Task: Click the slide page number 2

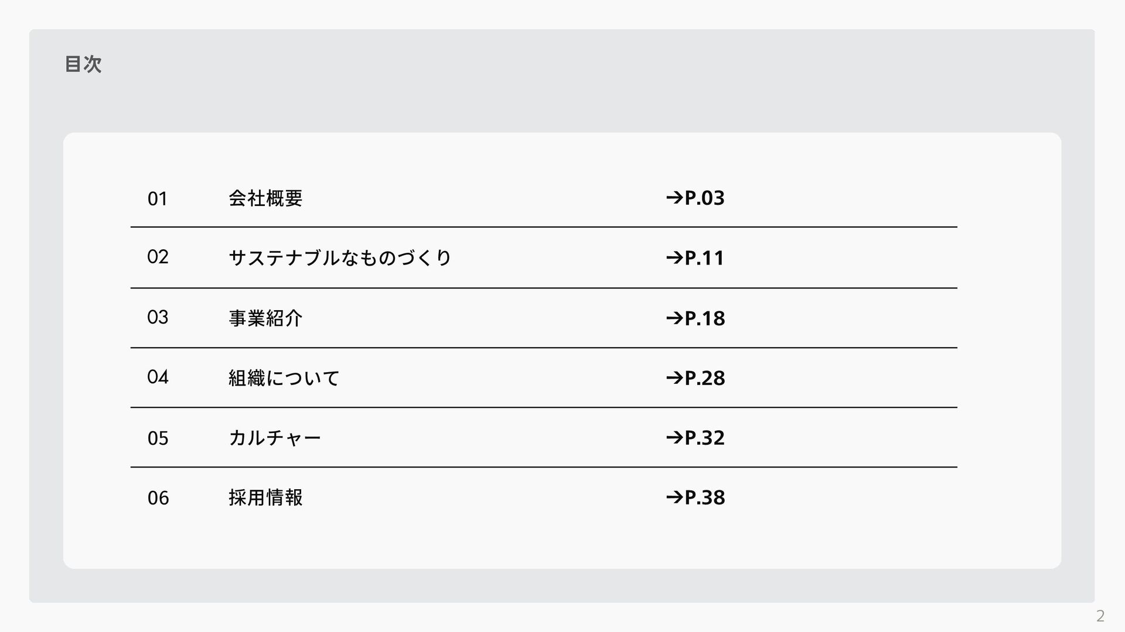Action: coord(1100,616)
